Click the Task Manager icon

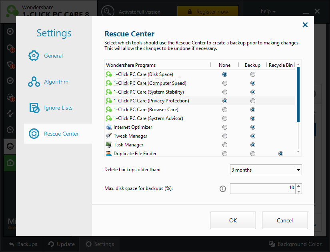(108, 145)
